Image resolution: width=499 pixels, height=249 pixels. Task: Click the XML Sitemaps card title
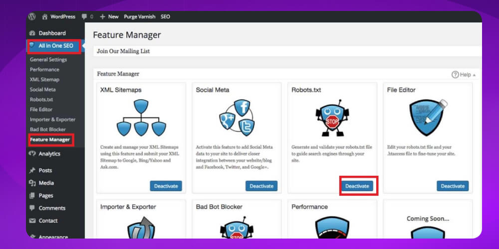[121, 90]
